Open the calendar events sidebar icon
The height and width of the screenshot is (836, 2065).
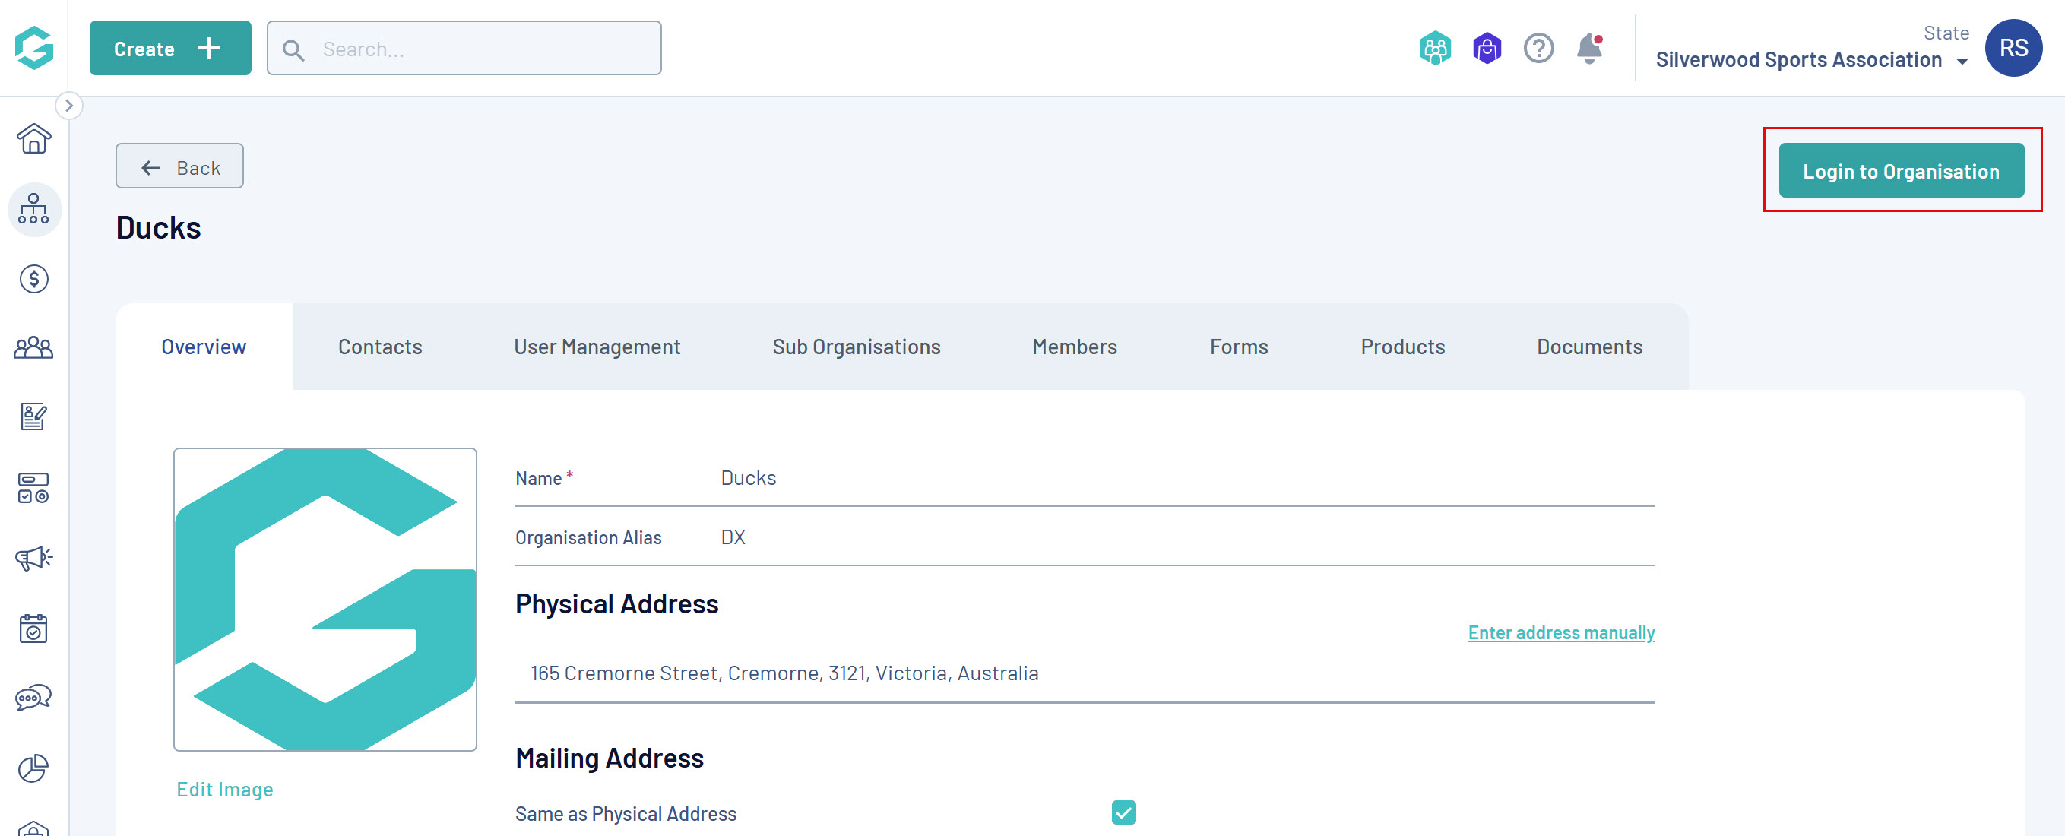coord(33,629)
